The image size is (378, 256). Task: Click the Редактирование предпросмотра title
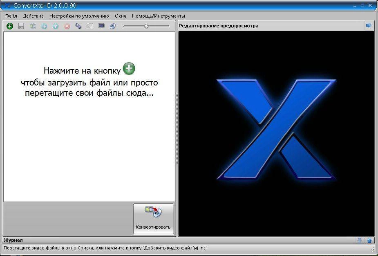coord(219,26)
